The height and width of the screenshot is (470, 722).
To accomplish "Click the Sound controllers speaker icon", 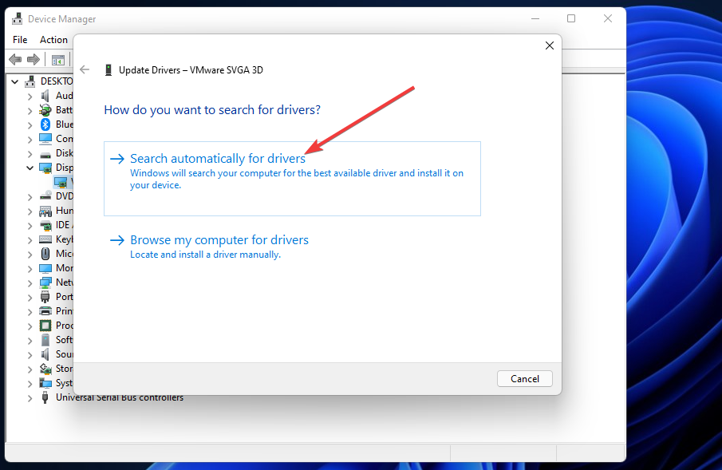I will click(x=45, y=354).
